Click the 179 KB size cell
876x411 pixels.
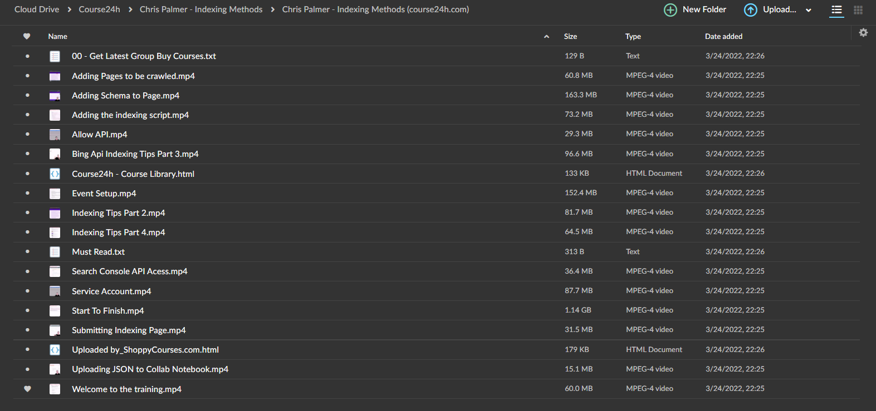click(577, 350)
